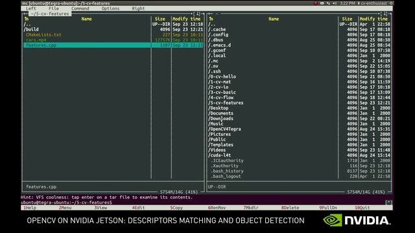Image resolution: width=415 pixels, height=233 pixels.
Task: Click the 7Mkdir function key
Action: pyautogui.click(x=251, y=208)
